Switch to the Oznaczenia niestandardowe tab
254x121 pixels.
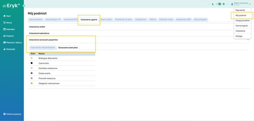43,48
